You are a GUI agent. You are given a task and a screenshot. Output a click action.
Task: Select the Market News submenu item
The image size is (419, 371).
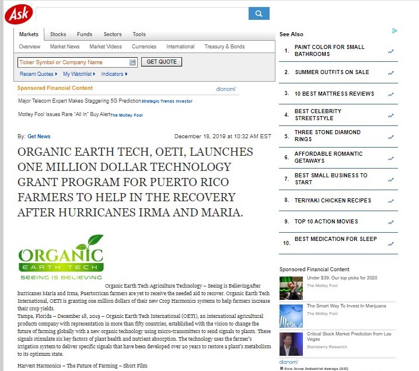(65, 47)
